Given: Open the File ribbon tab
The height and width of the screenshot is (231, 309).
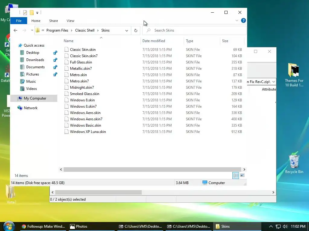Looking at the screenshot, I should click(x=19, y=21).
